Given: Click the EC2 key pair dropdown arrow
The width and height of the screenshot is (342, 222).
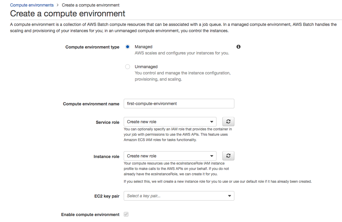Looking at the screenshot, I should 229,196.
